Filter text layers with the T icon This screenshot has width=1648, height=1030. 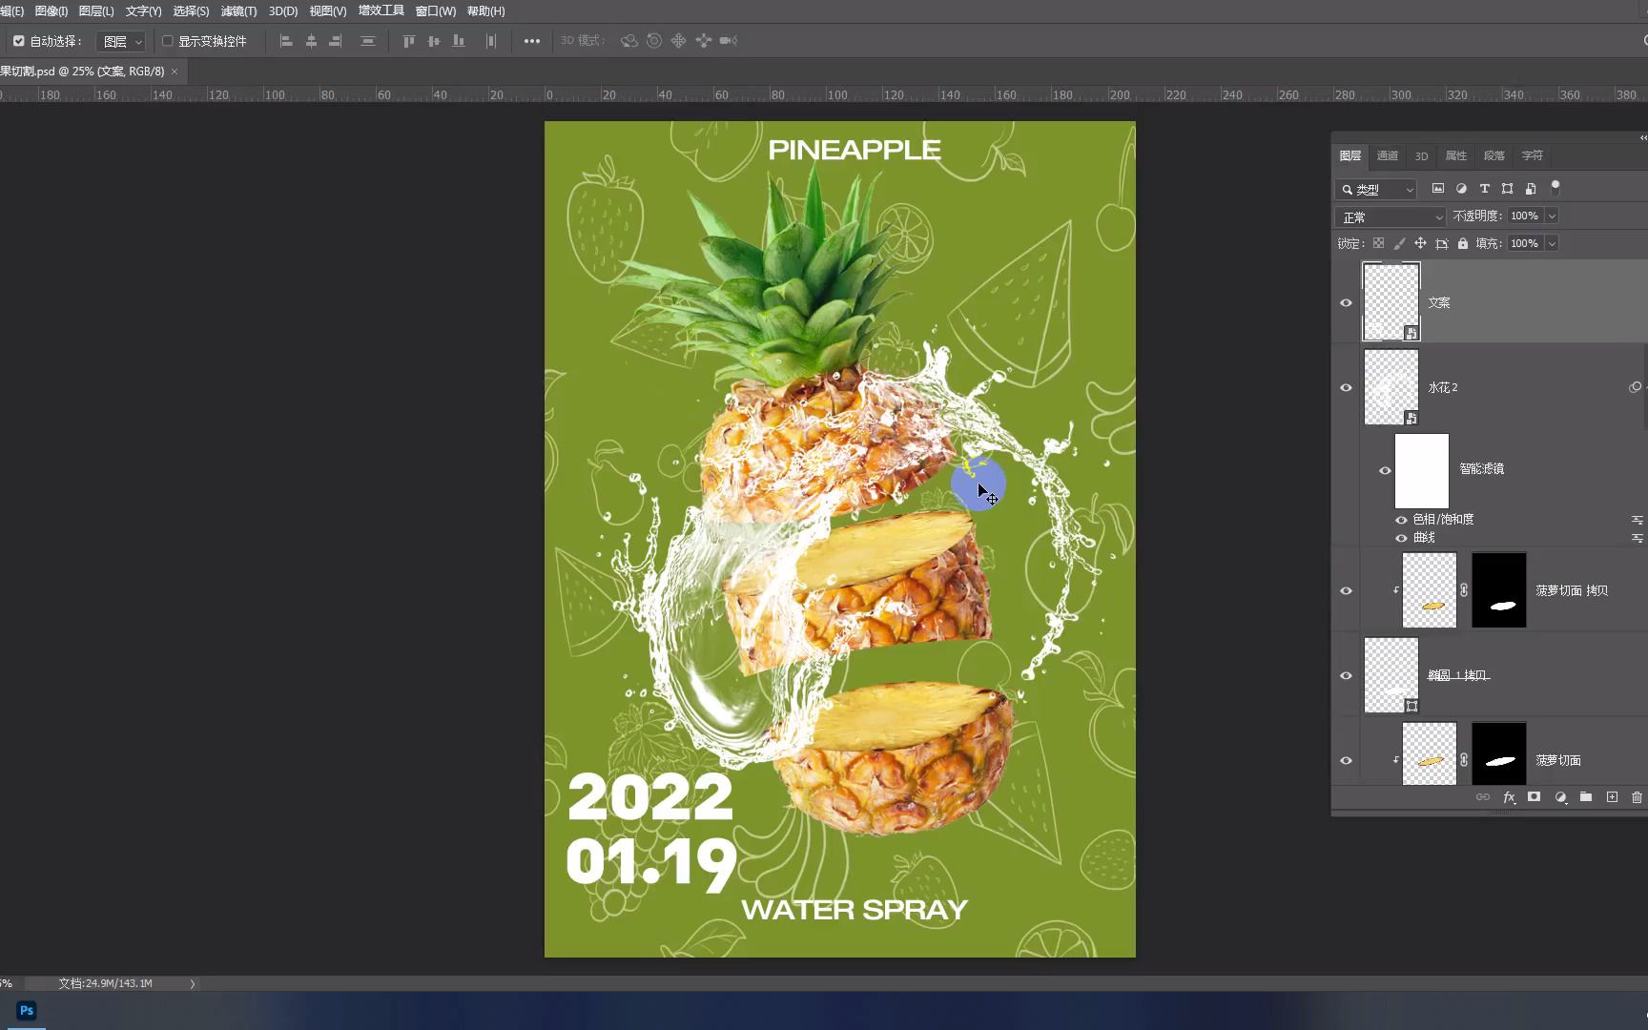pyautogui.click(x=1484, y=189)
